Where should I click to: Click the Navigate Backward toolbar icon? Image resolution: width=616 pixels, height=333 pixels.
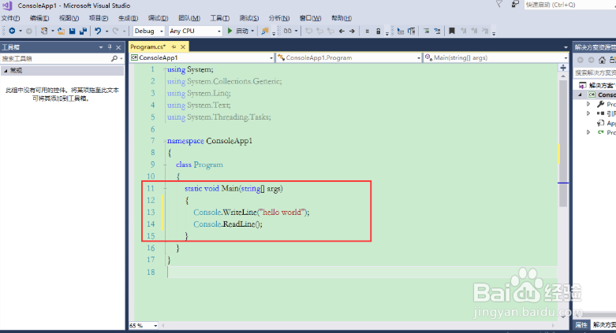click(12, 31)
